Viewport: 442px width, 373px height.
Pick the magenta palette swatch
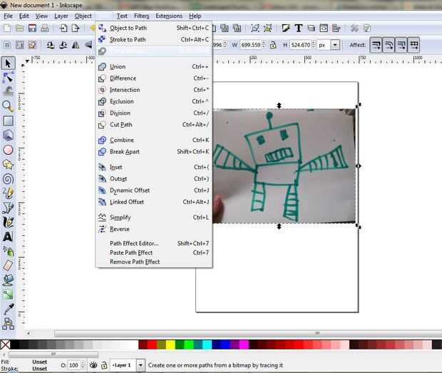(x=244, y=344)
